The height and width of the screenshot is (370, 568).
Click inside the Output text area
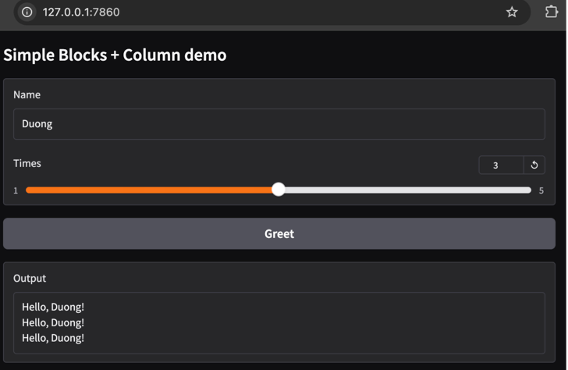pos(279,322)
